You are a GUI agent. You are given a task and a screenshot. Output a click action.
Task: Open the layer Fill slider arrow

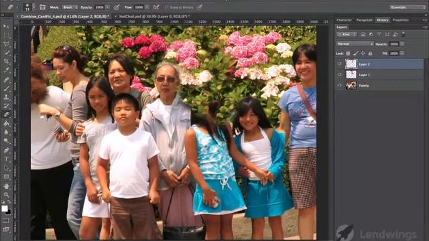pyautogui.click(x=402, y=54)
